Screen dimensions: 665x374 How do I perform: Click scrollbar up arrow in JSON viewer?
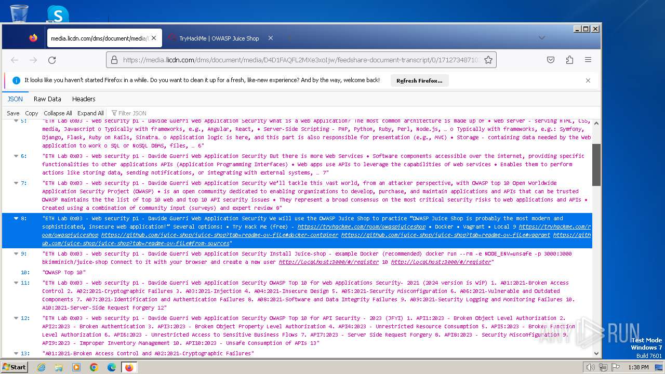point(596,123)
